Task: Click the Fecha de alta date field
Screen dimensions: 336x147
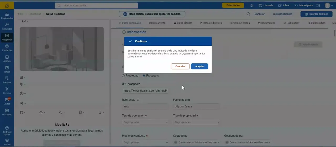Action: pyautogui.click(x=197, y=107)
